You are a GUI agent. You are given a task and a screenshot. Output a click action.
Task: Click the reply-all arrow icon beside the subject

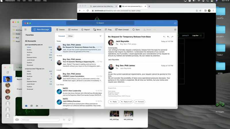(168, 37)
